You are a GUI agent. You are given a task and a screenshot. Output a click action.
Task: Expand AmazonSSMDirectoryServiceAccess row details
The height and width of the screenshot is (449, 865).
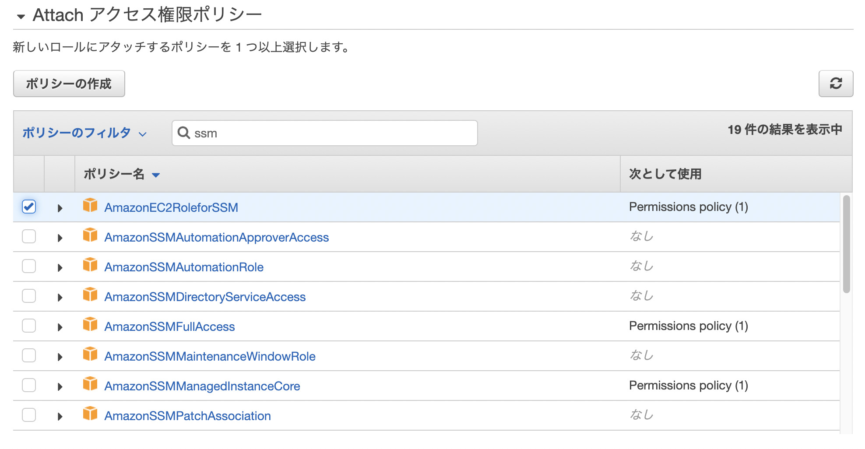click(x=60, y=298)
